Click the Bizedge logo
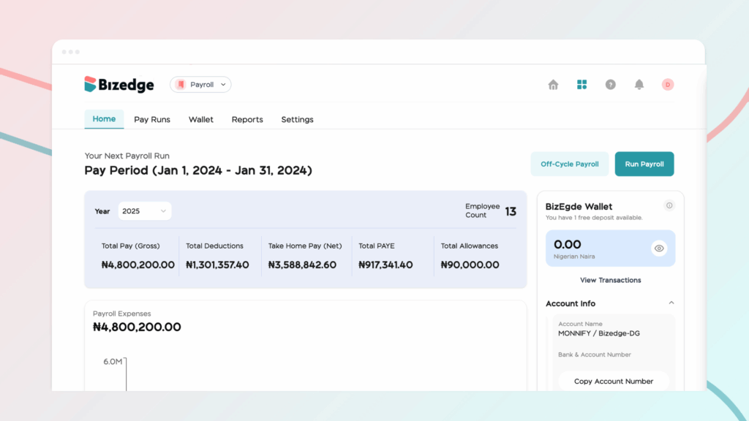The image size is (749, 421). [119, 85]
